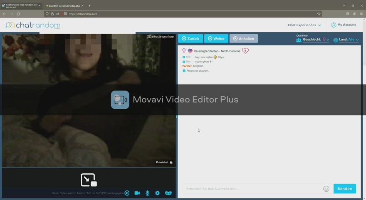Viewport: 366px width, 200px height.
Task: Click the My Account profile icon
Action: (x=334, y=25)
